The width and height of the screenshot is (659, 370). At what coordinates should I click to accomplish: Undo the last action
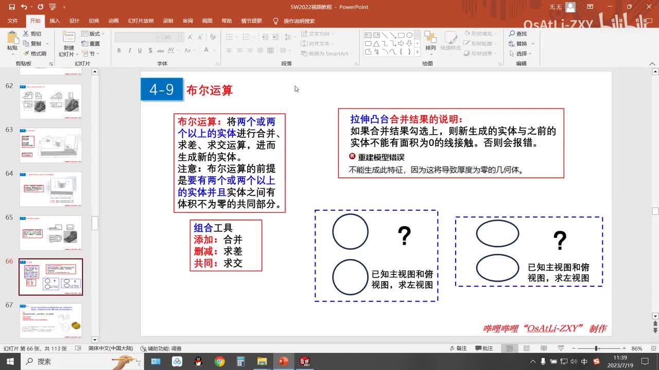(24, 7)
